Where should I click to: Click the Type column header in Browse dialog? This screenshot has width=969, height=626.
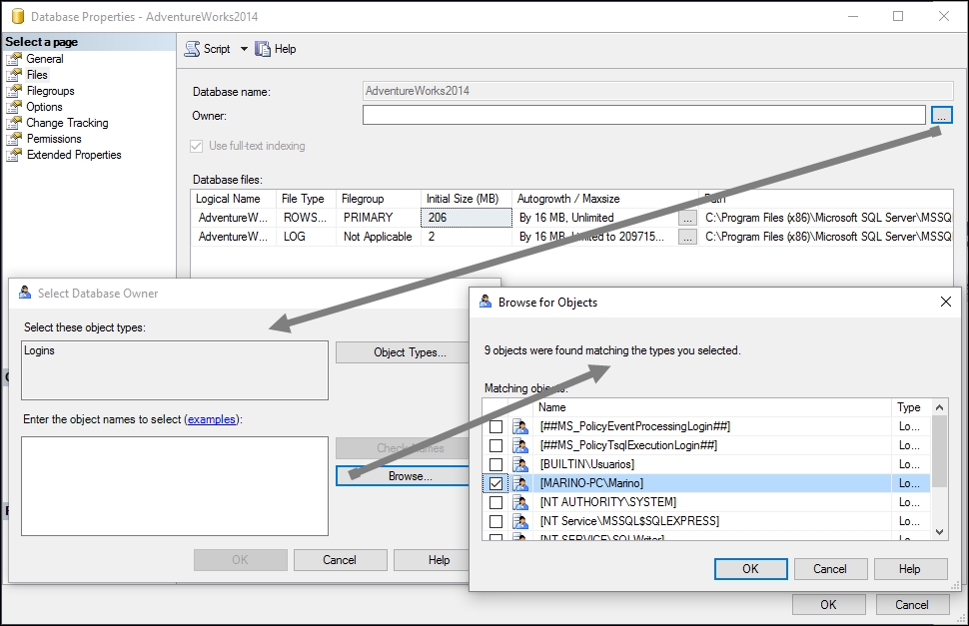[910, 407]
